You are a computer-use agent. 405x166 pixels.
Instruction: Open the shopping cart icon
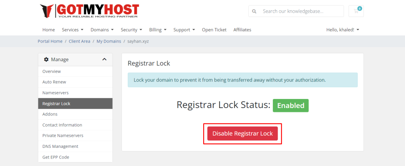356,11
